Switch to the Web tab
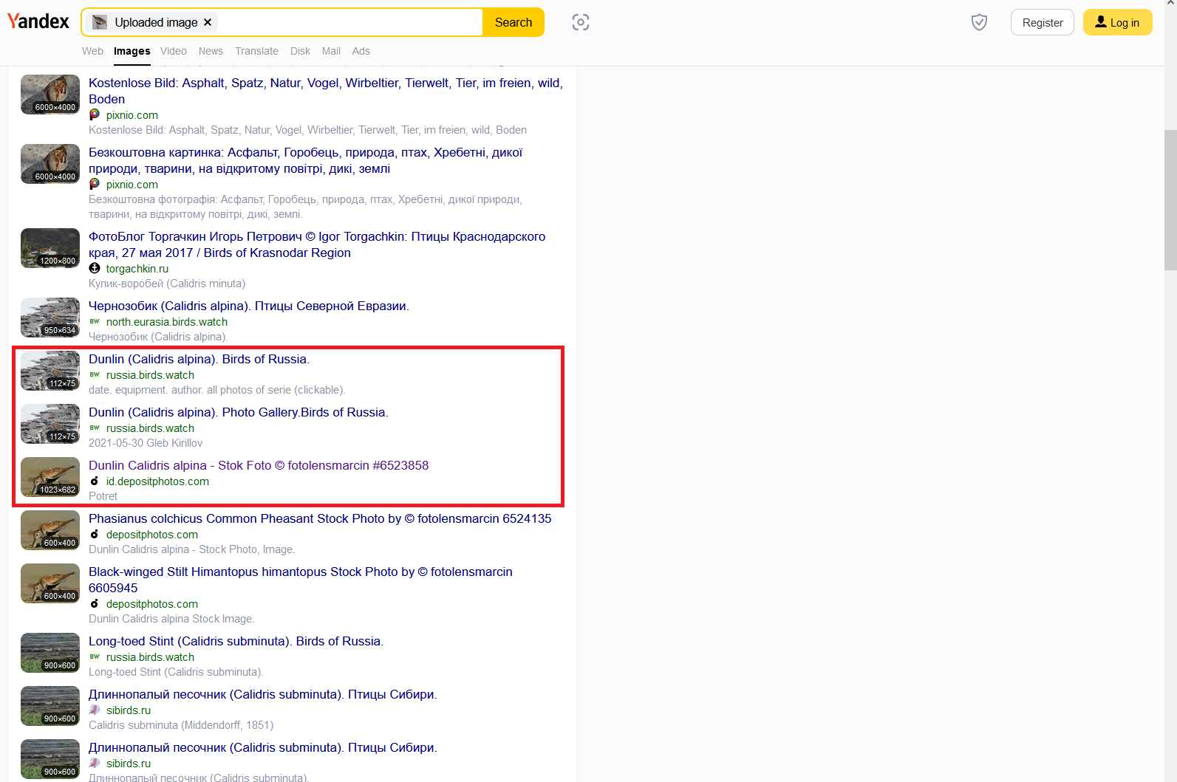Screen dimensions: 1177x782 click(92, 51)
